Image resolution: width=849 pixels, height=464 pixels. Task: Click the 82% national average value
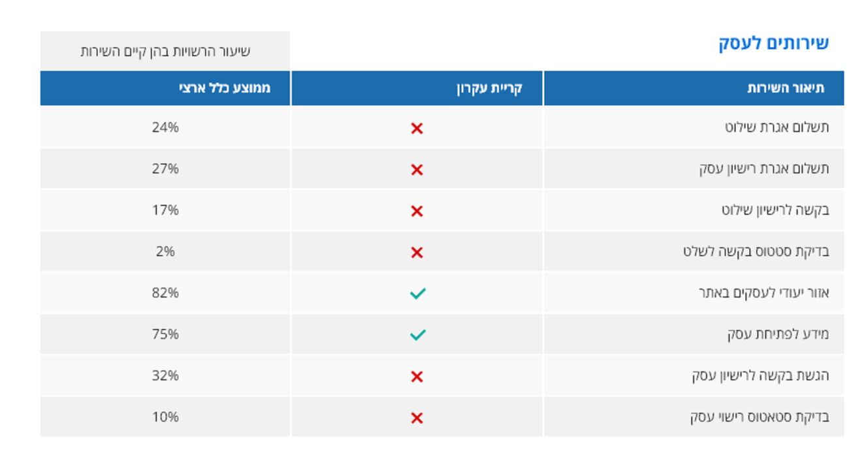pos(165,293)
